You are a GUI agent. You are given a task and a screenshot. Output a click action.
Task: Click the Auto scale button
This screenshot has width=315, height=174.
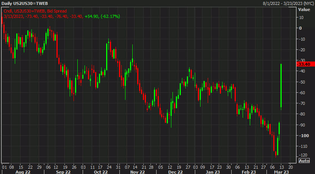[x=304, y=161]
